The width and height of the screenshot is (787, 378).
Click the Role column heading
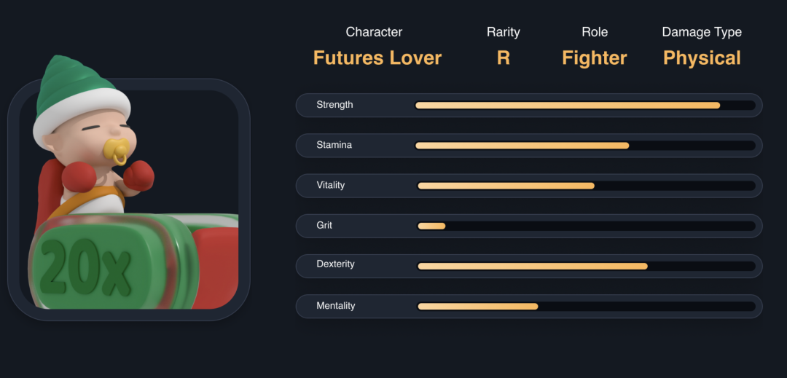click(x=595, y=32)
